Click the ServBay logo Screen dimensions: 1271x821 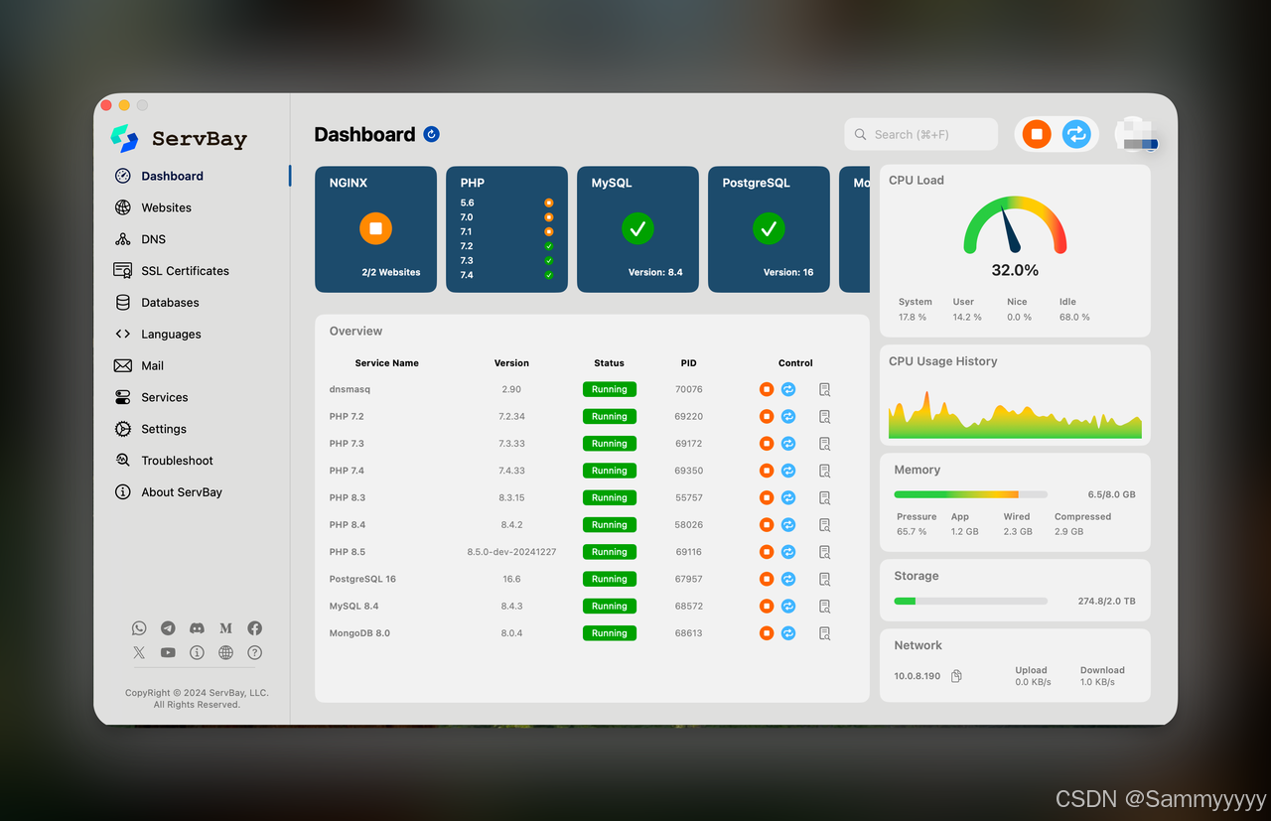(179, 138)
